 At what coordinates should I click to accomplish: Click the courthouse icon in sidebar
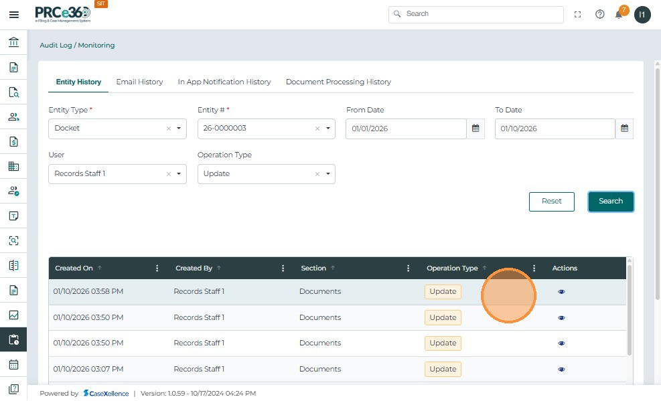coord(13,43)
